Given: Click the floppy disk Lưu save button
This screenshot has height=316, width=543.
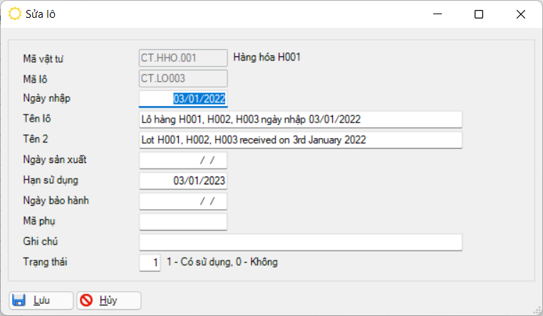Looking at the screenshot, I should [x=41, y=300].
